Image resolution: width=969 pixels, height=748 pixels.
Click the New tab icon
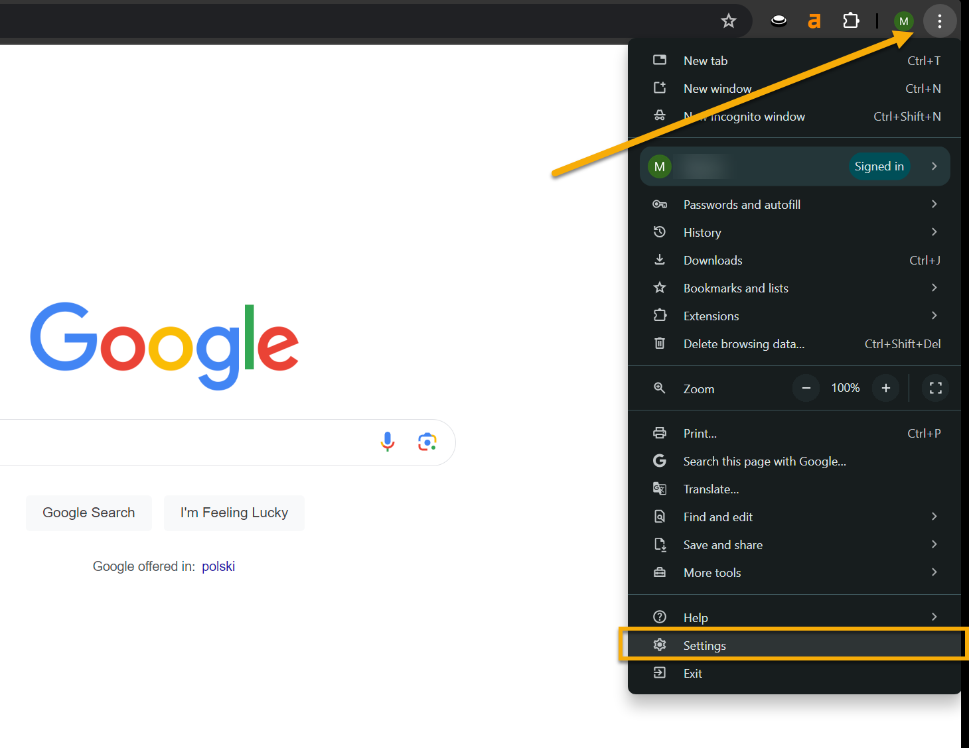tap(660, 60)
